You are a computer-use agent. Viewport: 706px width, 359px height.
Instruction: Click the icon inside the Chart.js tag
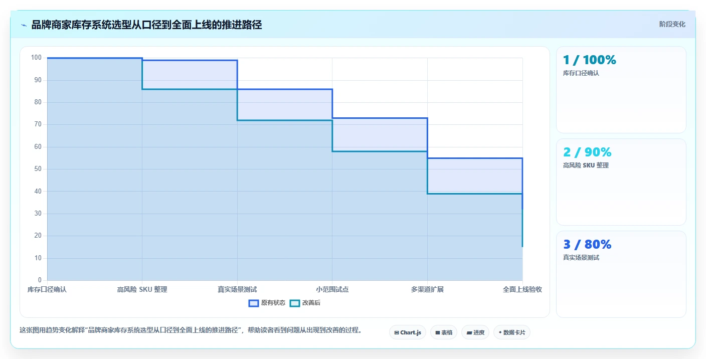[x=397, y=332]
